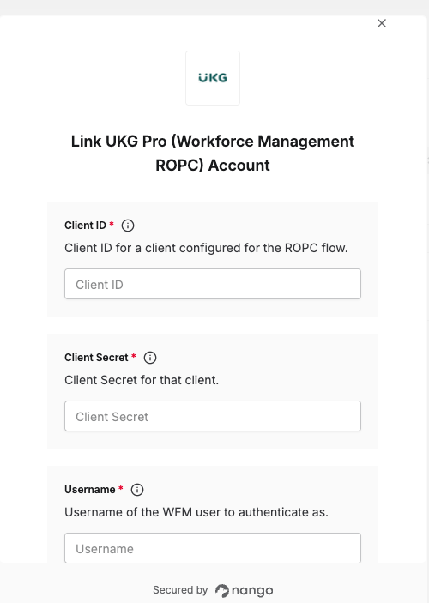Click the 'Client Secret' field label
This screenshot has width=429, height=603.
pos(96,358)
